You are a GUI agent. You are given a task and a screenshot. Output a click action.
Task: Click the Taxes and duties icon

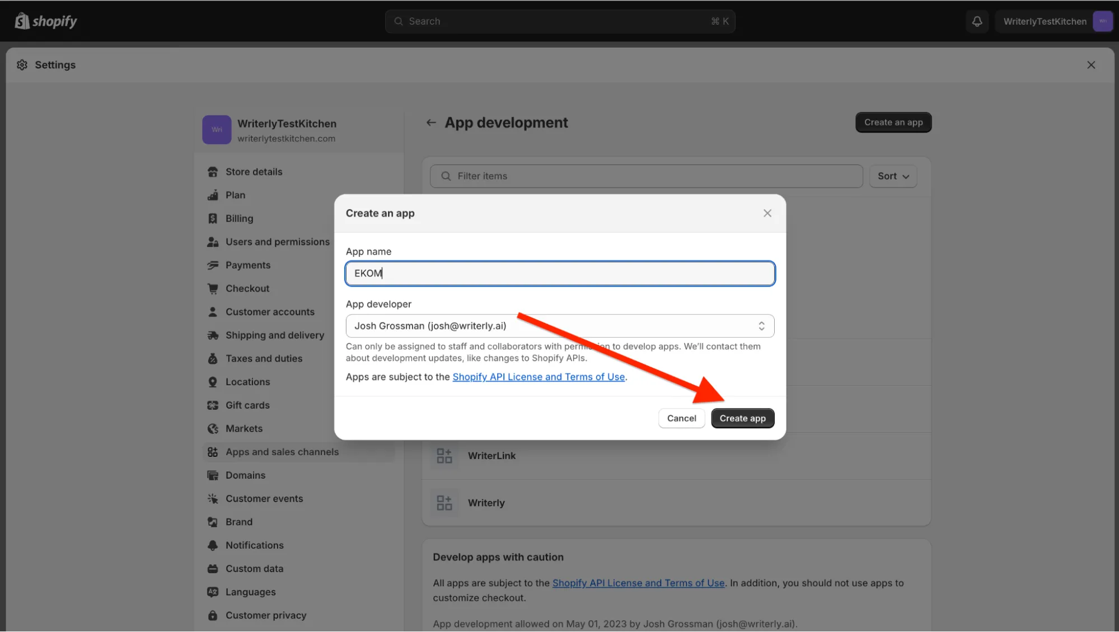click(x=213, y=359)
